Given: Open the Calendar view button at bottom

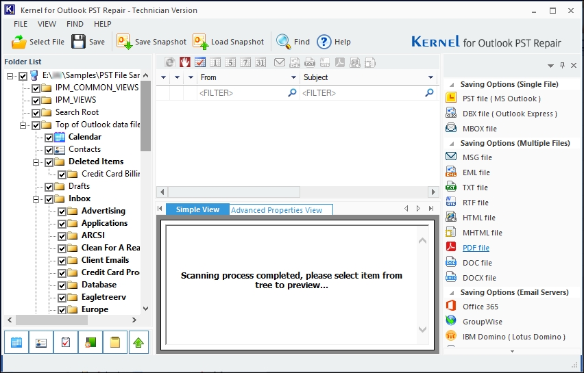Looking at the screenshot, I should (x=16, y=342).
